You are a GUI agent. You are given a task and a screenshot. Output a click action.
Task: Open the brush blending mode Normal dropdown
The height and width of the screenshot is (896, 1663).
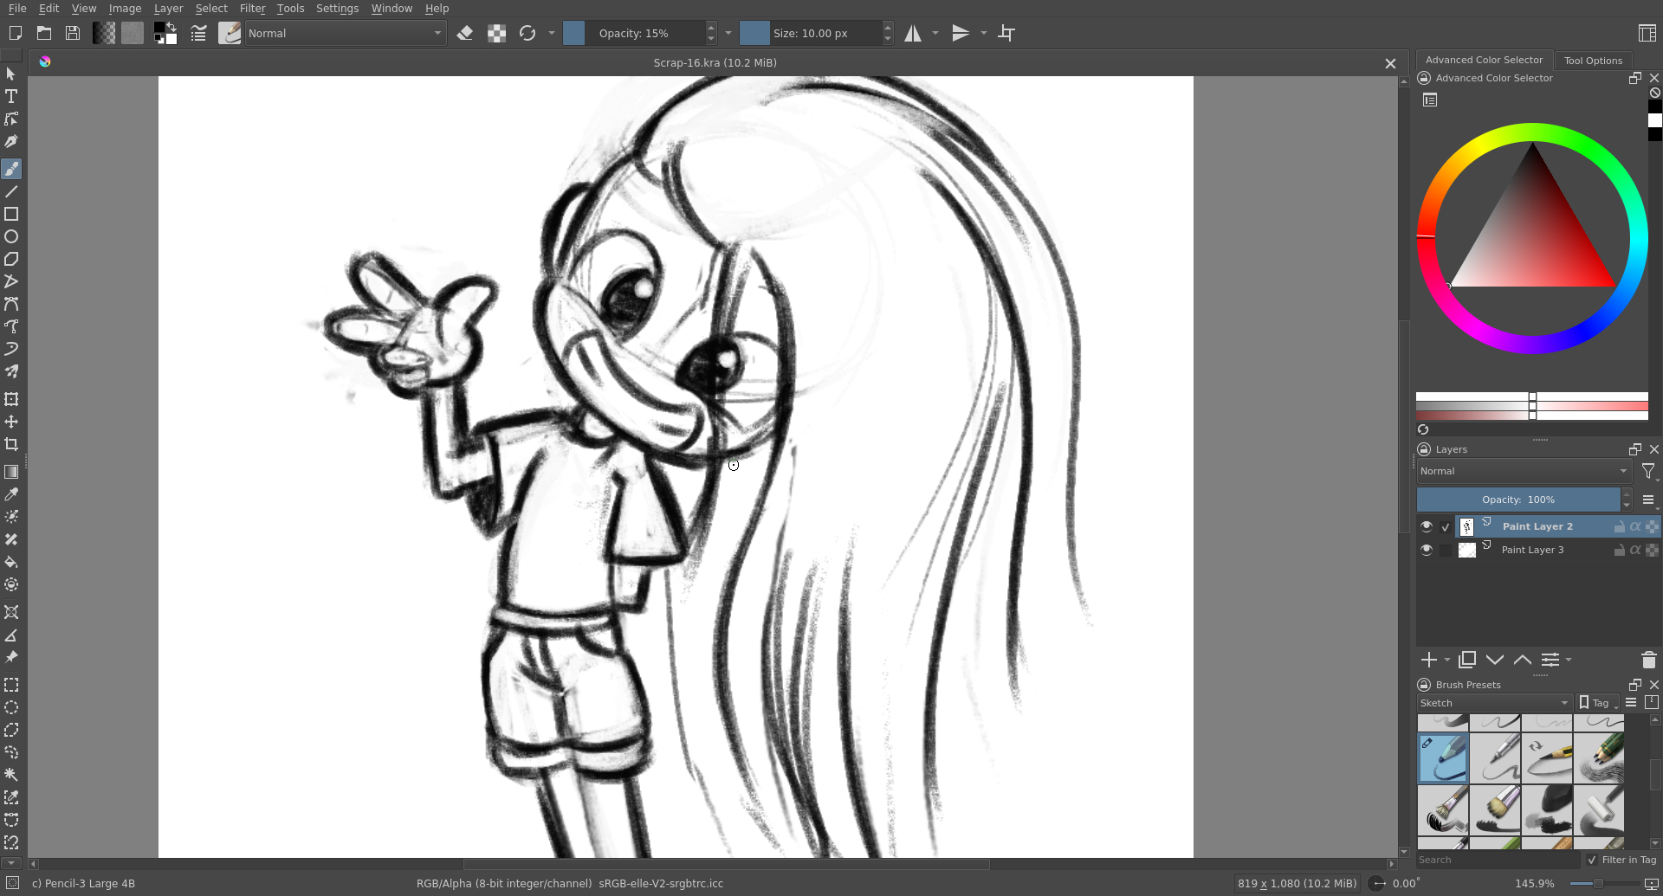coord(345,33)
